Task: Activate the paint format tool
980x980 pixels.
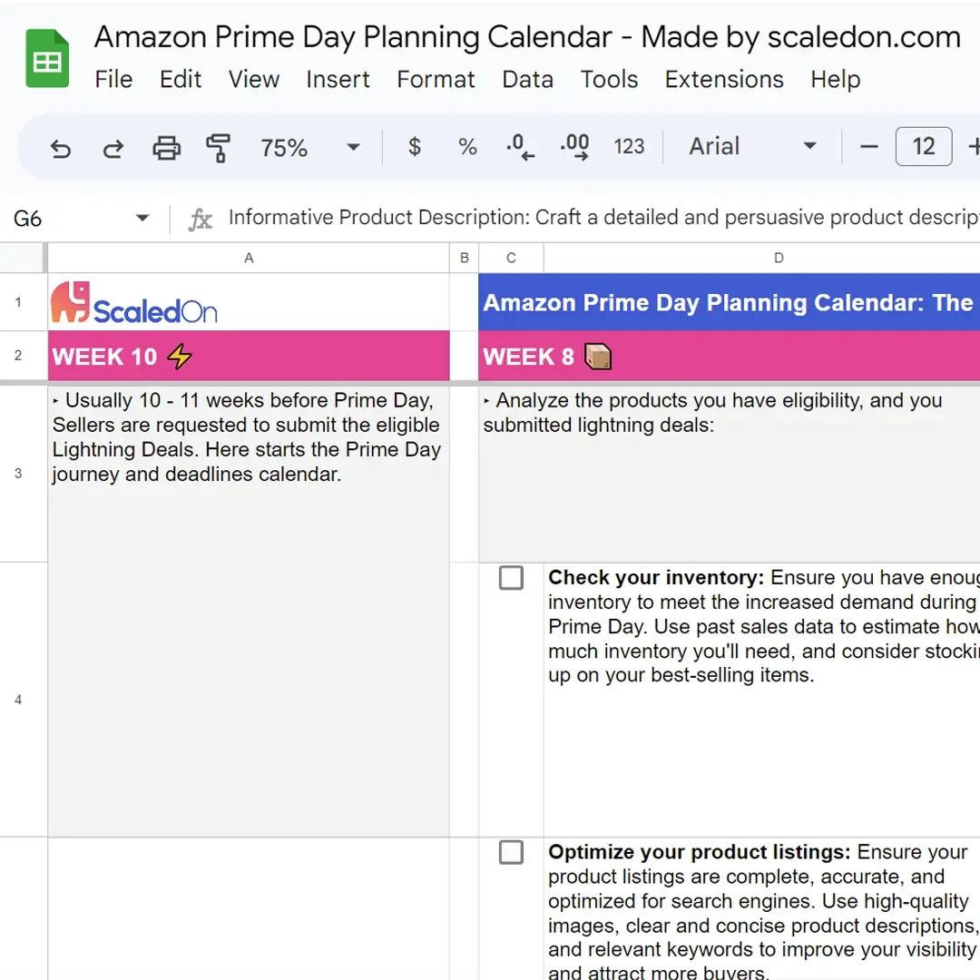Action: (x=218, y=148)
